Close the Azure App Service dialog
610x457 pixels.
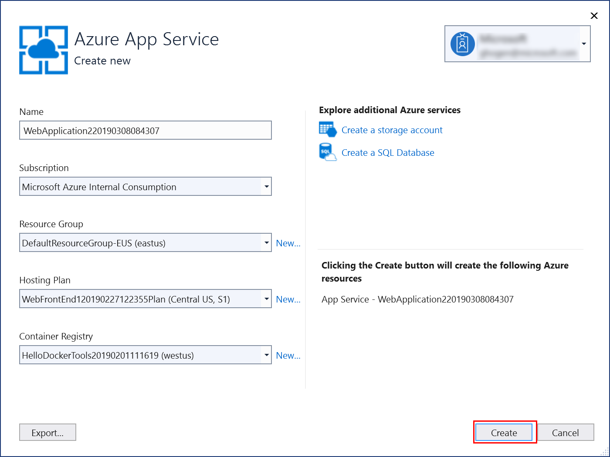pyautogui.click(x=594, y=15)
